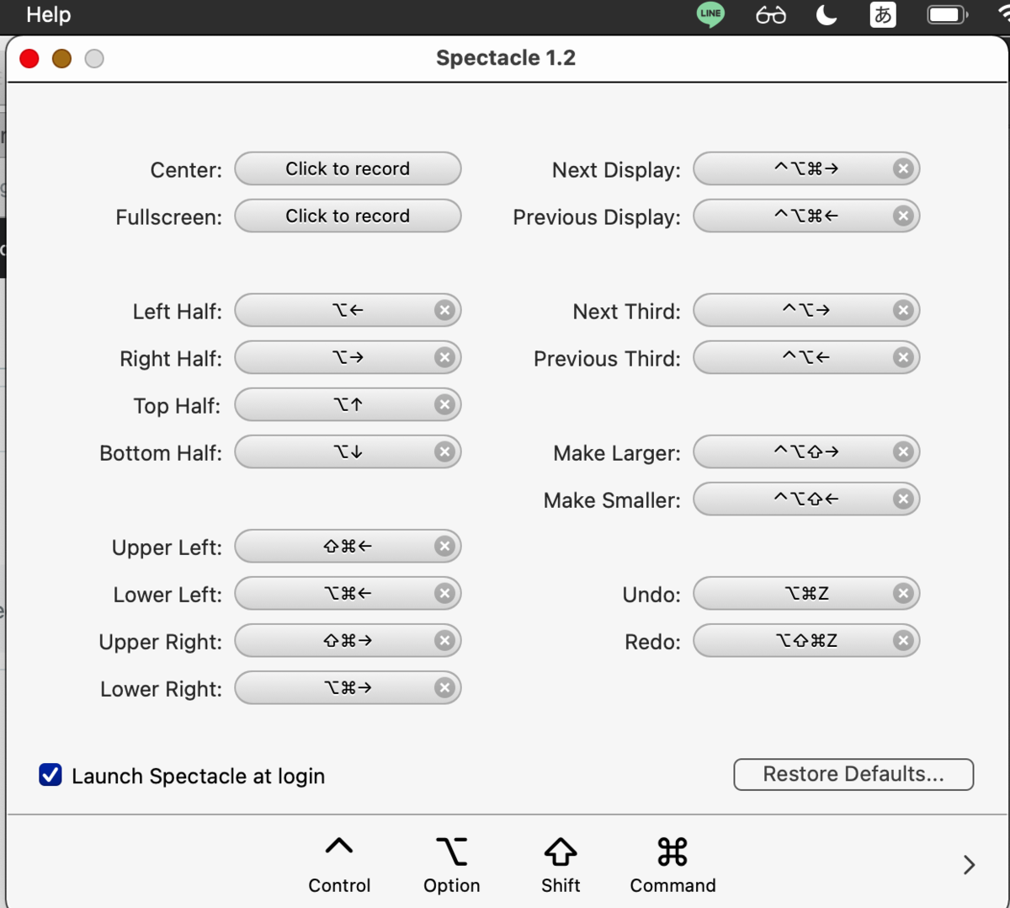Image resolution: width=1010 pixels, height=908 pixels.
Task: Clear the Upper Right shortcut
Action: click(444, 641)
